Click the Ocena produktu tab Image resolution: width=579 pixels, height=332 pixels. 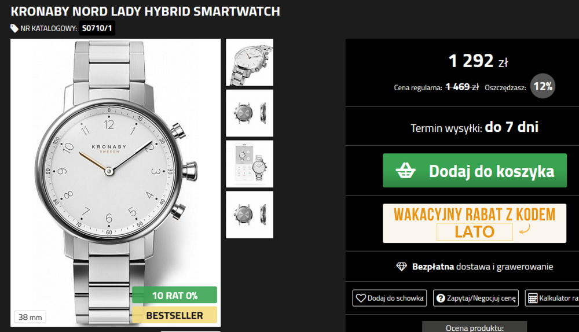pos(475,327)
